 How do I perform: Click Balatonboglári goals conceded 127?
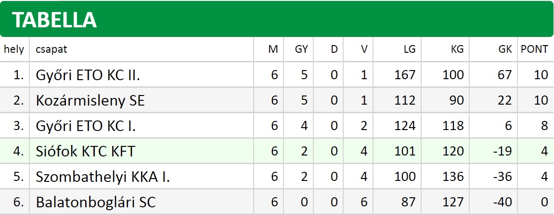tap(453, 203)
